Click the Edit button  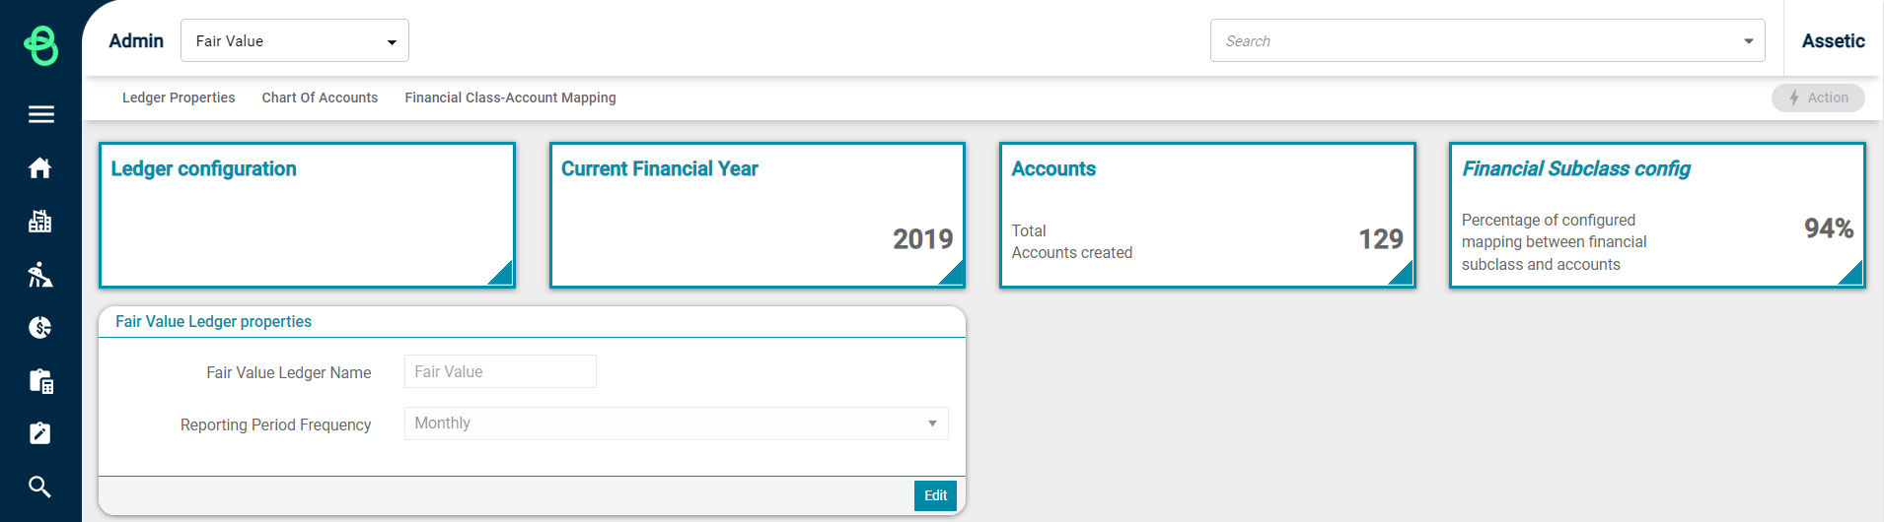(935, 495)
